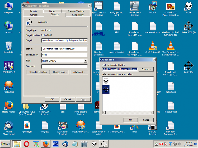Viewport: 198px width, 148px height.
Task: Open the fixsecurityssl text file
Action: (x=171, y=107)
